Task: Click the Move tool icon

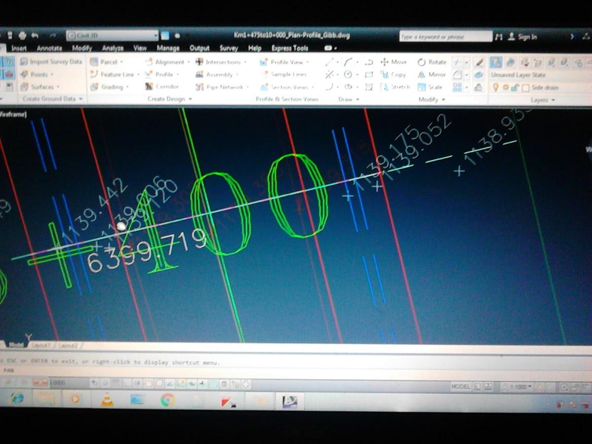Action: (x=385, y=62)
